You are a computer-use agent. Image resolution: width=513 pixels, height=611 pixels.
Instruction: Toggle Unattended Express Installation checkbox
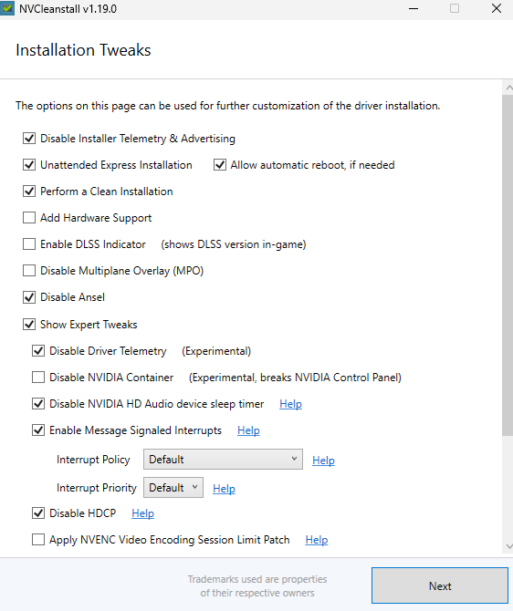[x=29, y=165]
